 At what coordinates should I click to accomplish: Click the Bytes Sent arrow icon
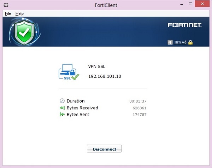tap(62, 114)
